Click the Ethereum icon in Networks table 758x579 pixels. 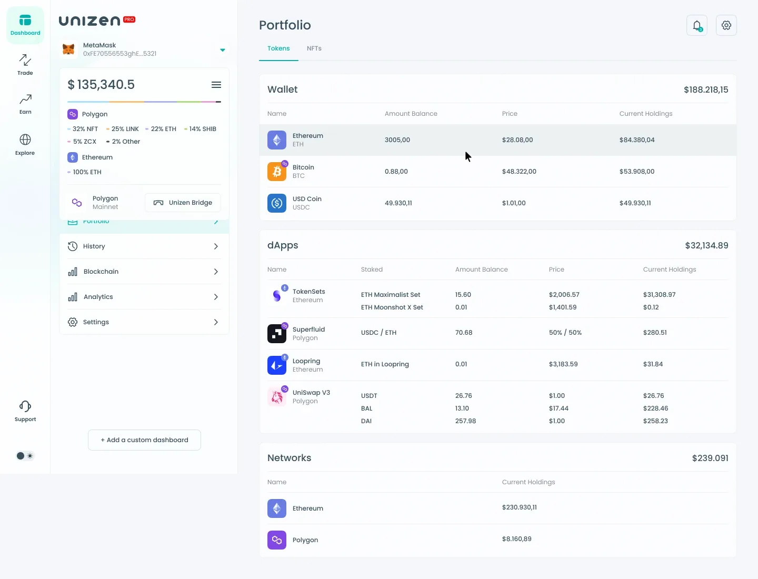[x=277, y=508]
